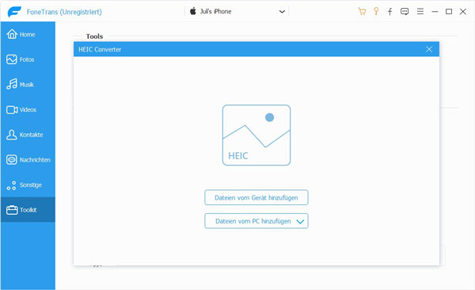Open the Facebook icon in title bar
This screenshot has height=290, width=475.
pos(389,12)
